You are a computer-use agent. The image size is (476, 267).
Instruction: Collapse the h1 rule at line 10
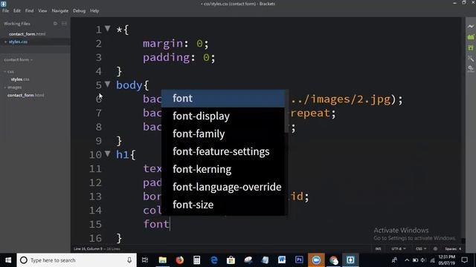[x=107, y=154]
